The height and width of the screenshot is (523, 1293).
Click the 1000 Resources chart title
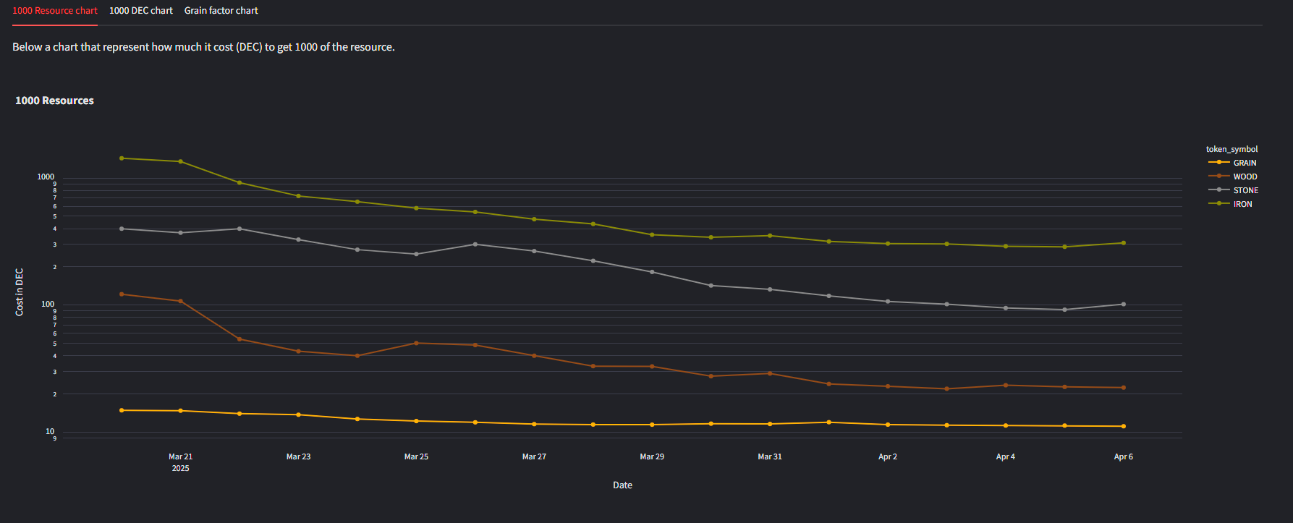pos(54,101)
